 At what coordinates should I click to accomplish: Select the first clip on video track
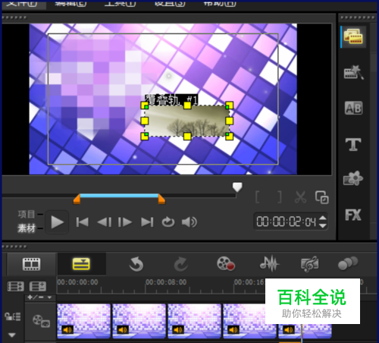(84, 321)
